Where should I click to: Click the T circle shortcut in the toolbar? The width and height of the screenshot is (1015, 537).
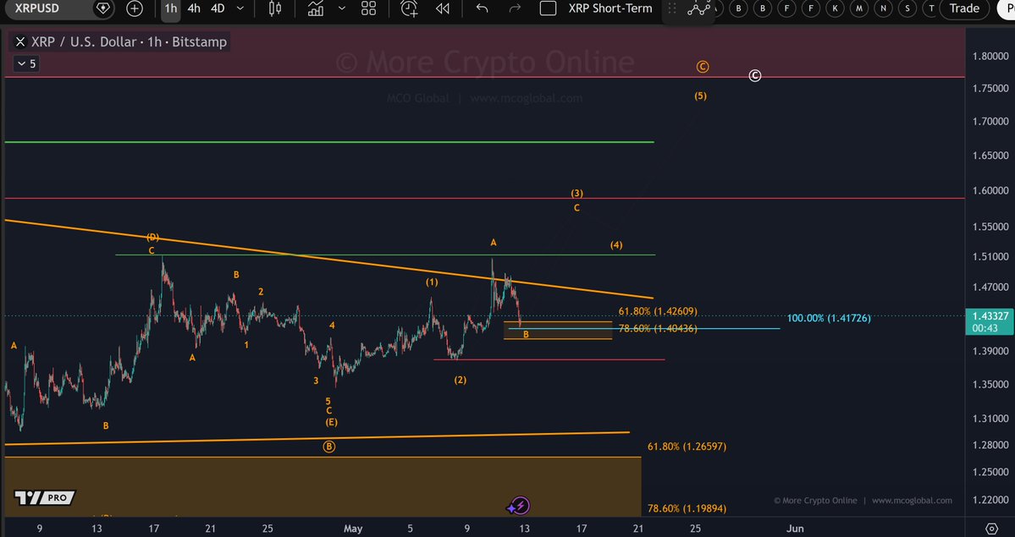coord(931,8)
